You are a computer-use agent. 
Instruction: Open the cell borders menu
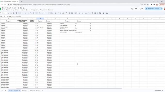pos(69,13)
